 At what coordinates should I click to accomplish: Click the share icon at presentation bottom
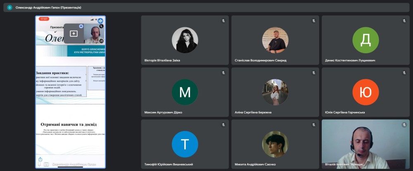40,159
